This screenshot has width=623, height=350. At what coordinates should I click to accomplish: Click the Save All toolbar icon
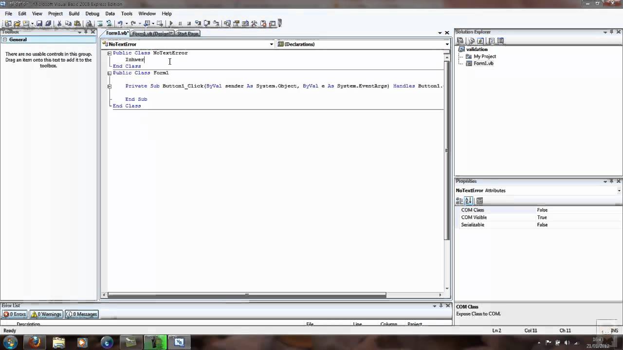[x=48, y=23]
